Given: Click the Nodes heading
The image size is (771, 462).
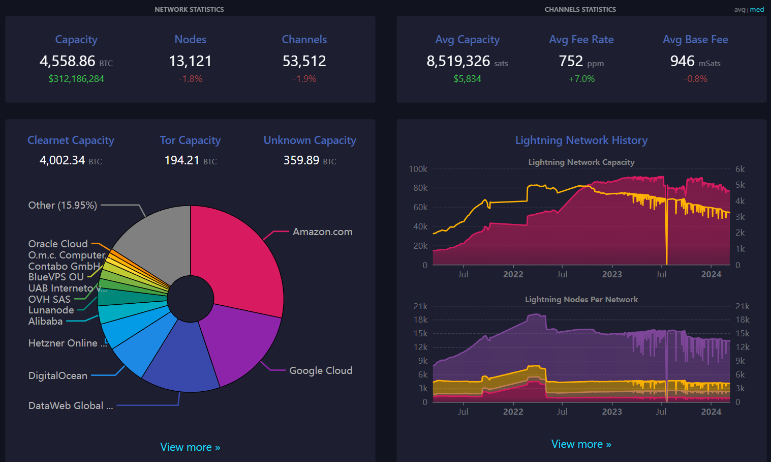Looking at the screenshot, I should point(190,39).
